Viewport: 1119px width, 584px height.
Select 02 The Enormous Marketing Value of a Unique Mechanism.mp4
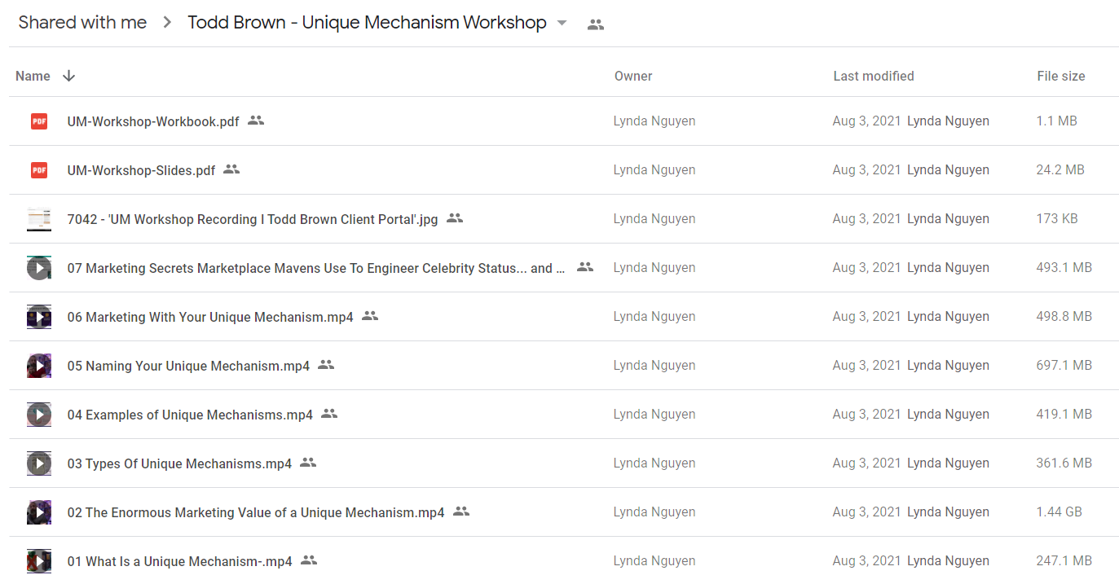coord(256,512)
